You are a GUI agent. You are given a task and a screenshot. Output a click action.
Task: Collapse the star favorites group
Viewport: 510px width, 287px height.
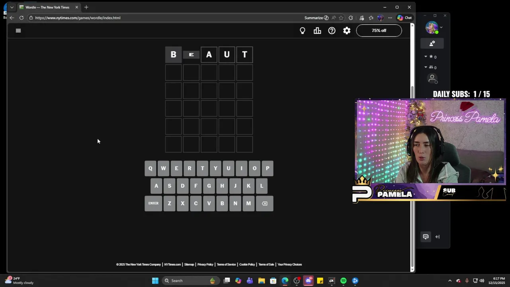pos(426,57)
